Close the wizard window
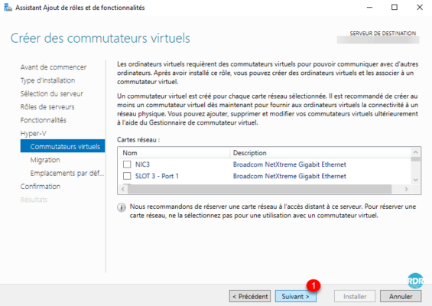 click(420, 8)
